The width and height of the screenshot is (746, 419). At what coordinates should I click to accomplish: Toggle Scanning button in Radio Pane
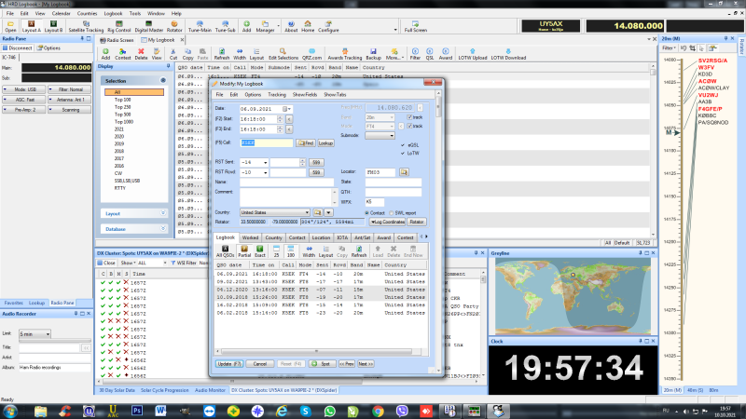coord(70,110)
